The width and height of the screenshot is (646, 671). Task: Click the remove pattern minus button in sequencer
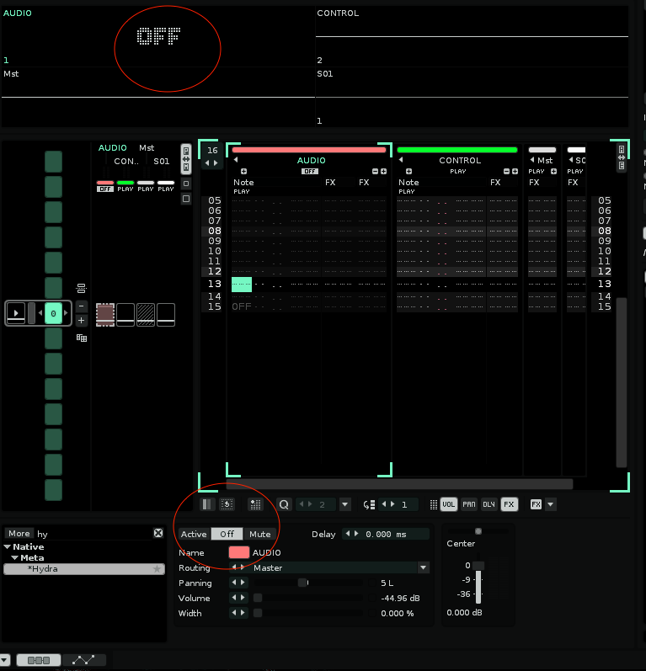click(x=82, y=306)
